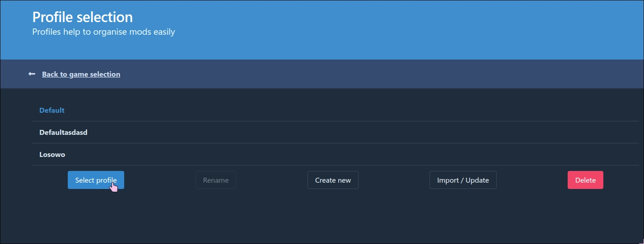The width and height of the screenshot is (644, 244).
Task: Open the Import / Update option
Action: tap(463, 180)
